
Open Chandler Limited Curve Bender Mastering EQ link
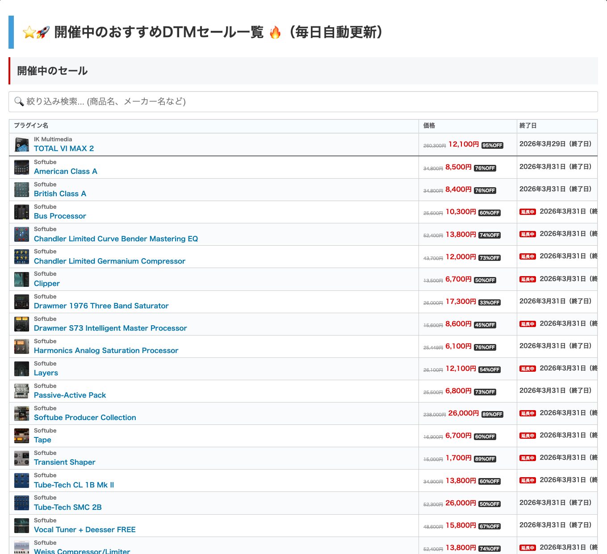(x=116, y=239)
